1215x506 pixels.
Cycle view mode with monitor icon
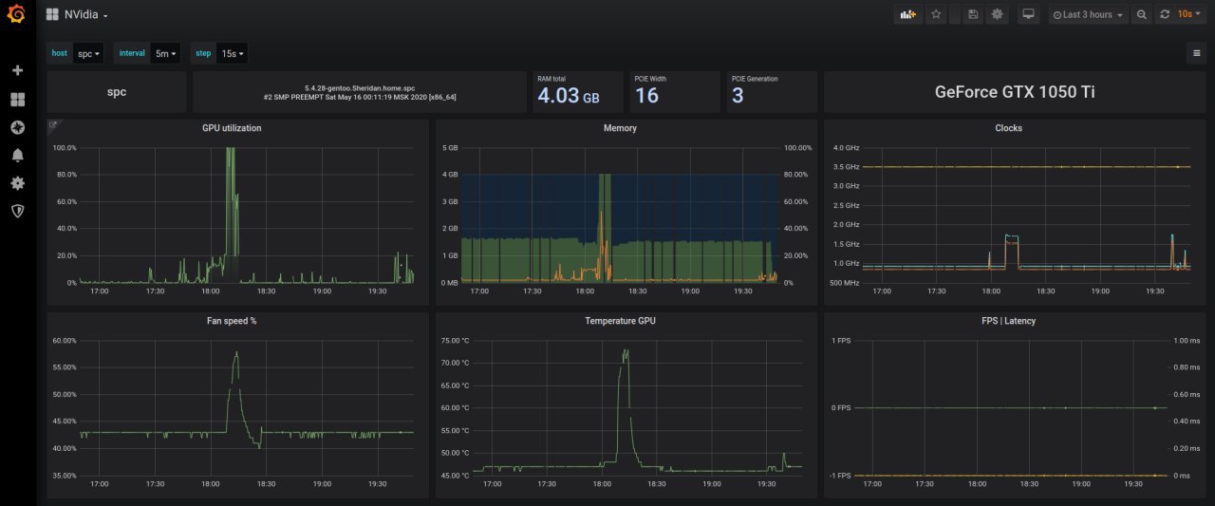1028,14
